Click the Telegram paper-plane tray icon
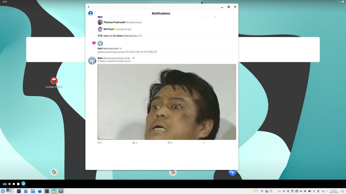This screenshot has height=194, width=346. [284, 191]
